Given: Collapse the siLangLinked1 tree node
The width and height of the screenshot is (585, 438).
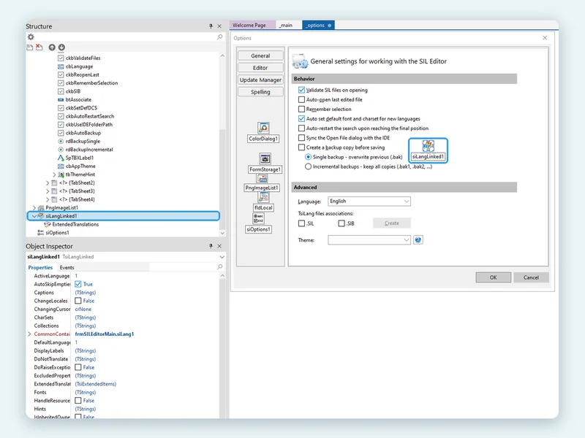Looking at the screenshot, I should (34, 216).
